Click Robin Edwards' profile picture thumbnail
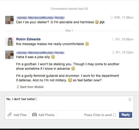Viewport: 139px width, 130px height. point(10,42)
